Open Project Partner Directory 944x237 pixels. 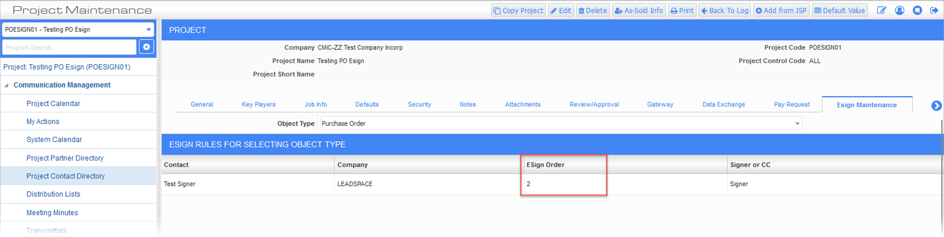point(65,158)
